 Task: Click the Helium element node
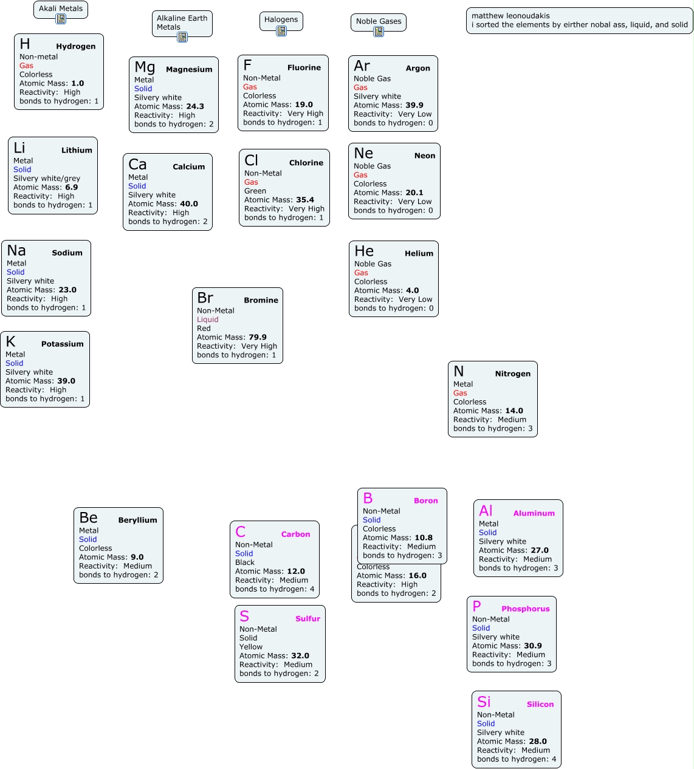coord(394,279)
